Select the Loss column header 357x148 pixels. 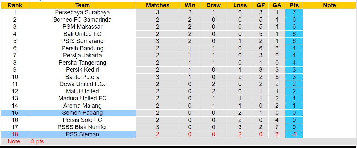tap(240, 5)
